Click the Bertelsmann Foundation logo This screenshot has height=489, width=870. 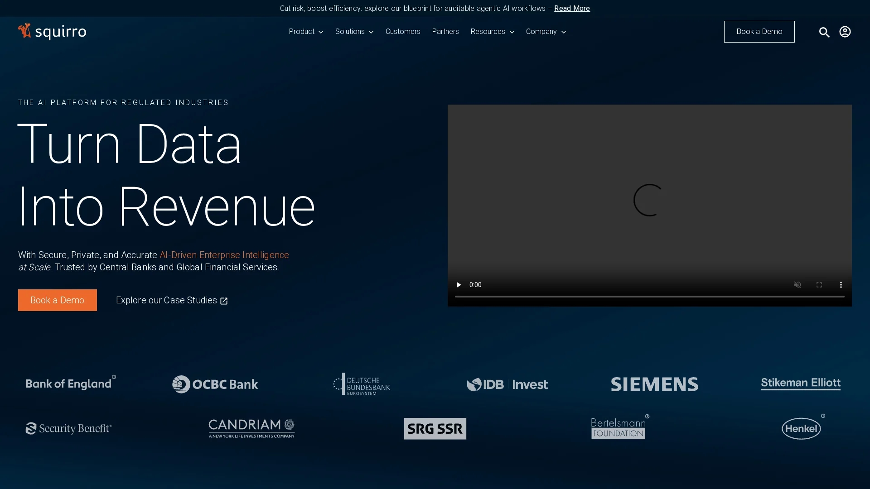619,427
